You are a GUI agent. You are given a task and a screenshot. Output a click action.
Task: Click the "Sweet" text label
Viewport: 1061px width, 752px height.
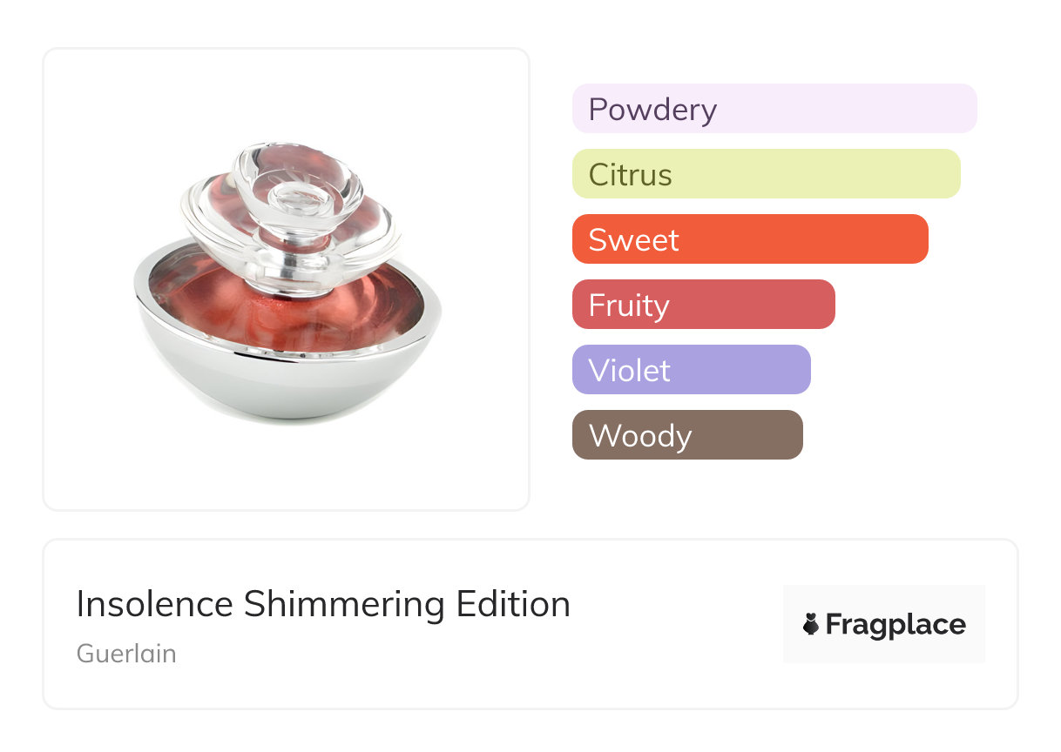633,240
